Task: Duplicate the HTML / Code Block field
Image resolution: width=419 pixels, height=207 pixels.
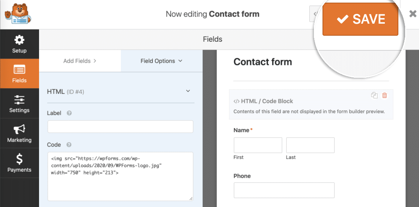Action: click(x=374, y=95)
